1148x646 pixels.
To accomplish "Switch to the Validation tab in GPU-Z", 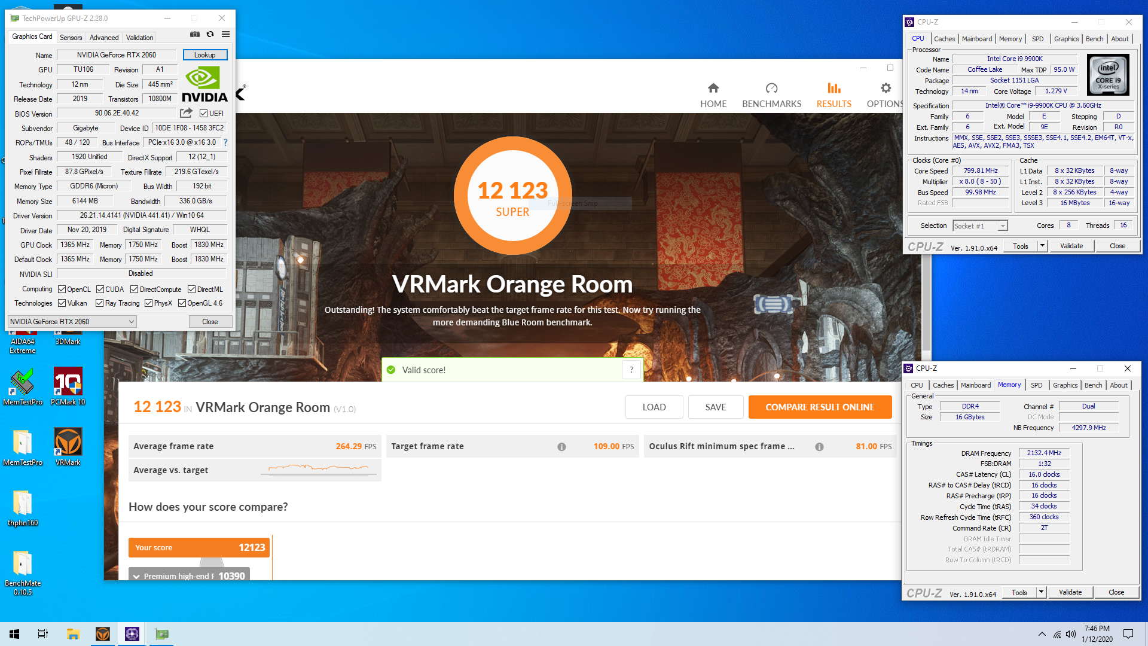I will 139,37.
